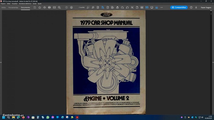The image size is (214, 120).
Task: Toggle two-page view mode
Action: (147, 7)
